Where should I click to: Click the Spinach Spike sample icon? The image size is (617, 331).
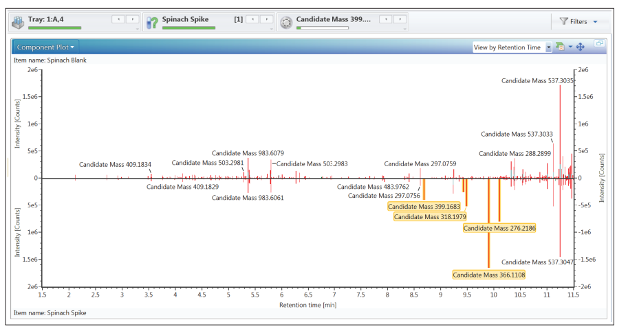152,23
